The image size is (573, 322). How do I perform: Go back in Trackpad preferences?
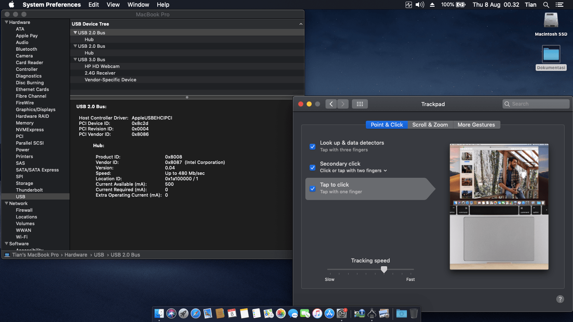(331, 104)
